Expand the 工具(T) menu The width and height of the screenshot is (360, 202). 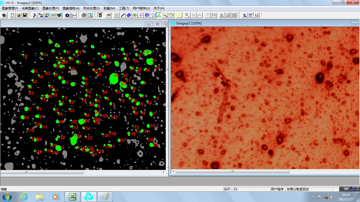coord(124,8)
